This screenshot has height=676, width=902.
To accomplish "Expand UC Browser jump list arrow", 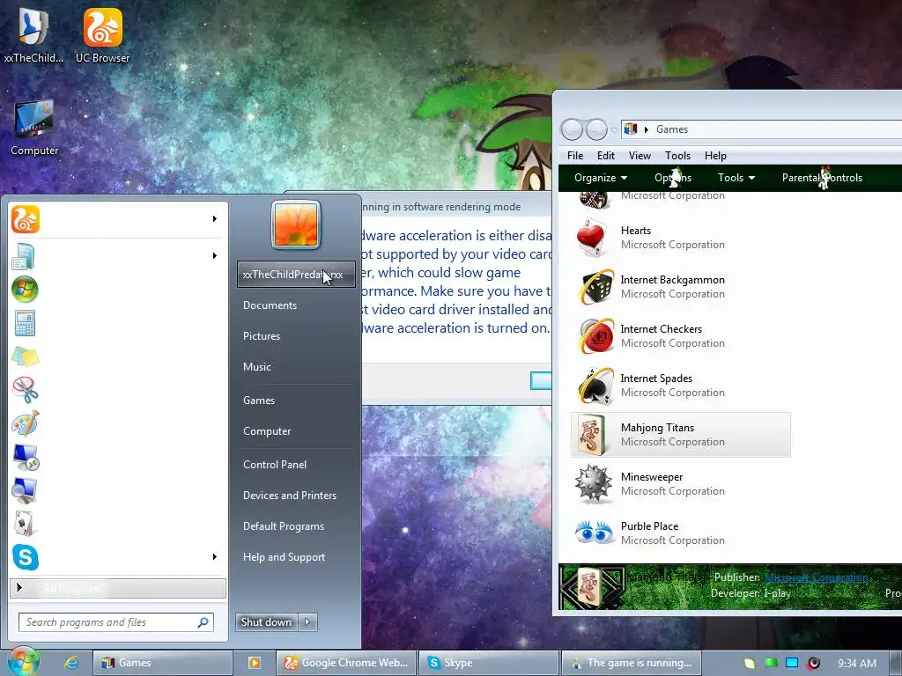I will click(x=215, y=219).
